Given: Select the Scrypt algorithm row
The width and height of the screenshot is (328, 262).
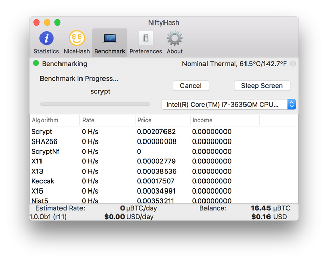Looking at the screenshot, I should pos(164,132).
